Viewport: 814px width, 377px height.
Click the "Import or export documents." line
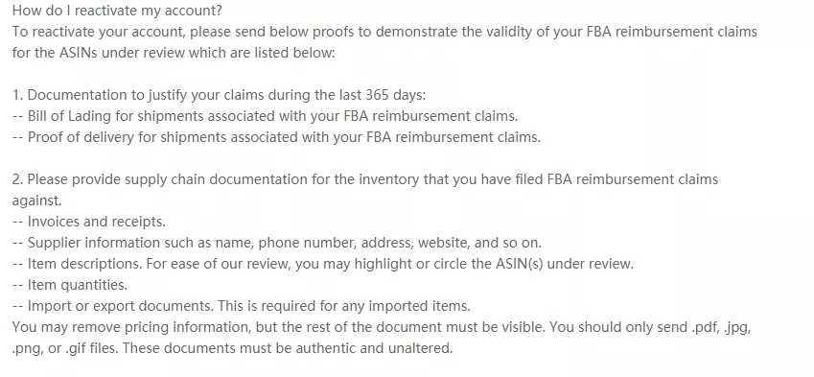(x=242, y=306)
